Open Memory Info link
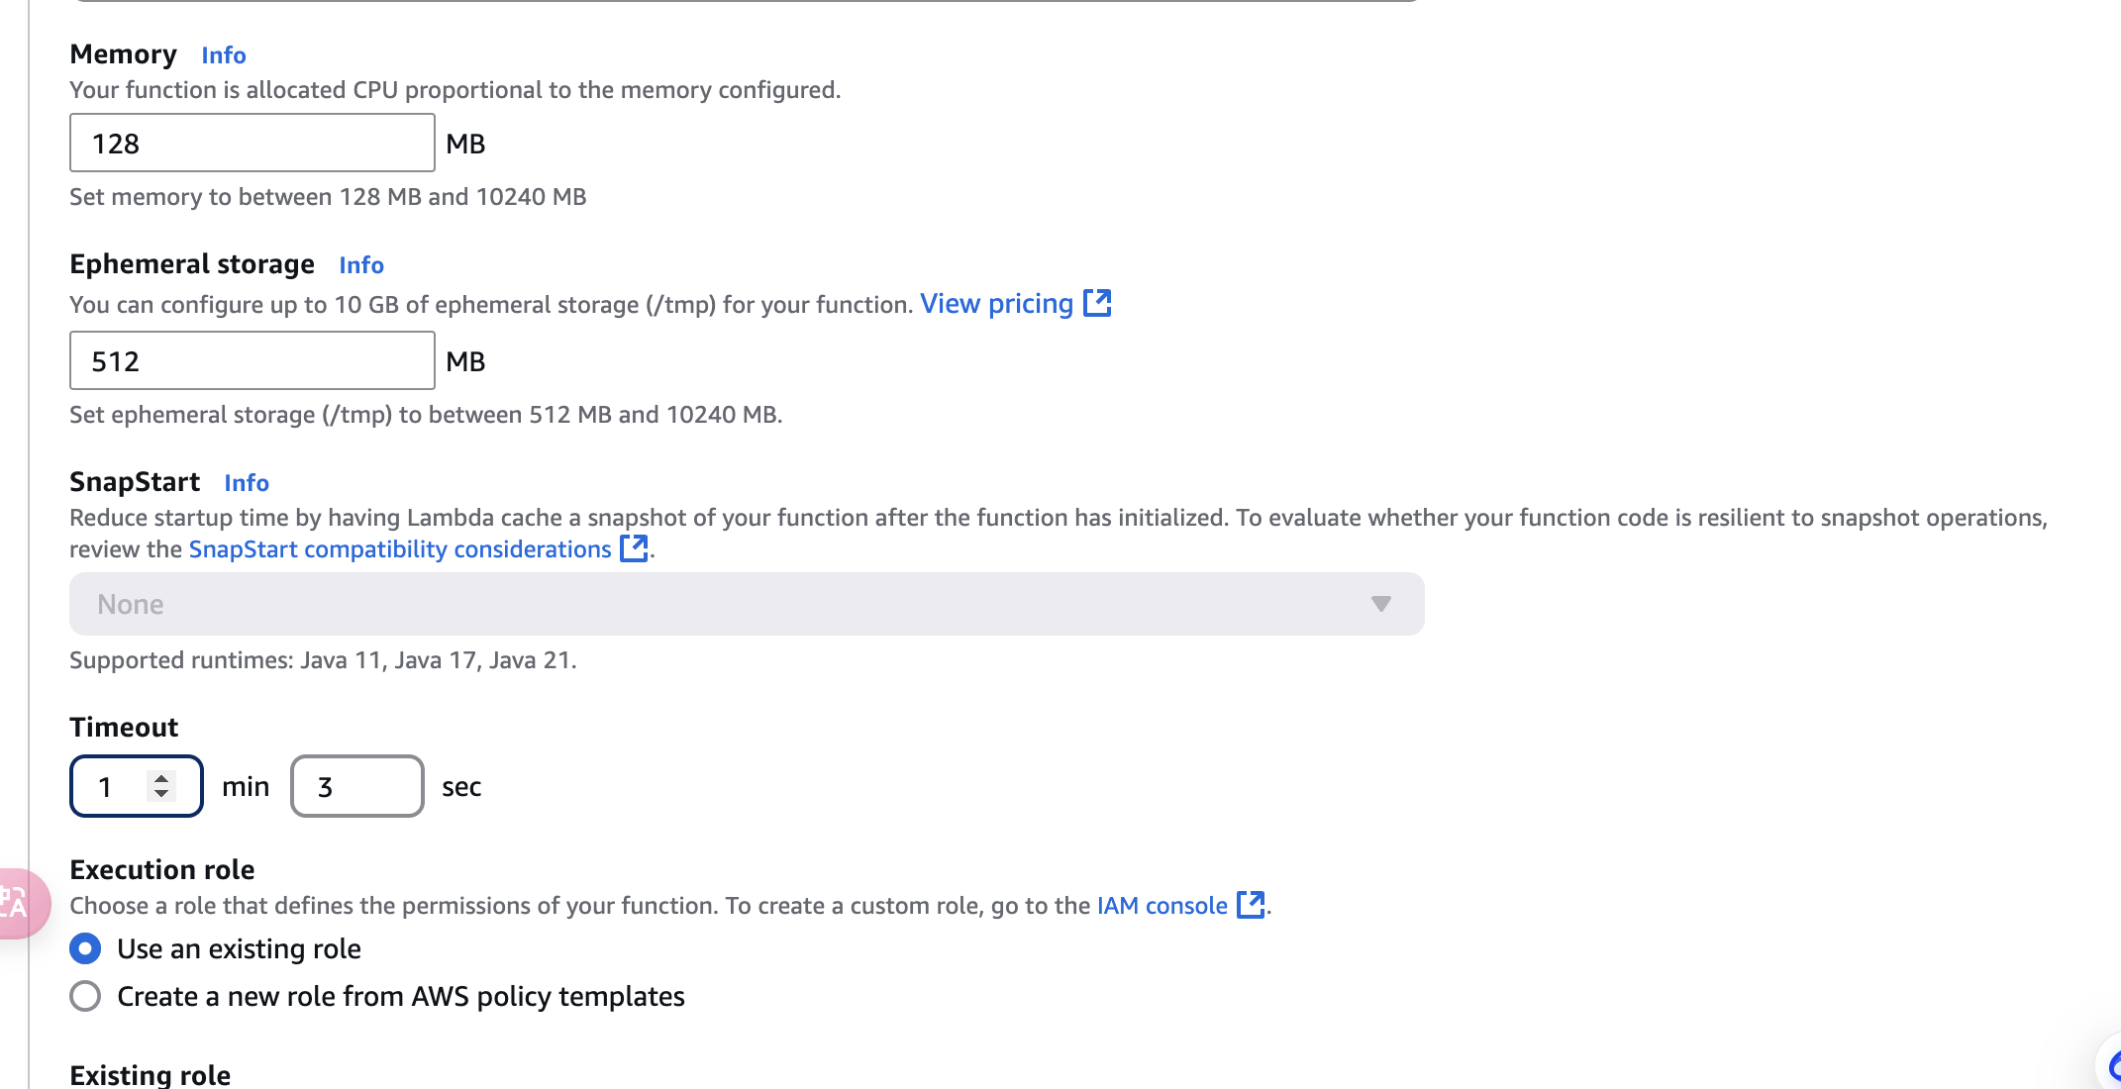Viewport: 2121px width, 1089px height. [224, 55]
